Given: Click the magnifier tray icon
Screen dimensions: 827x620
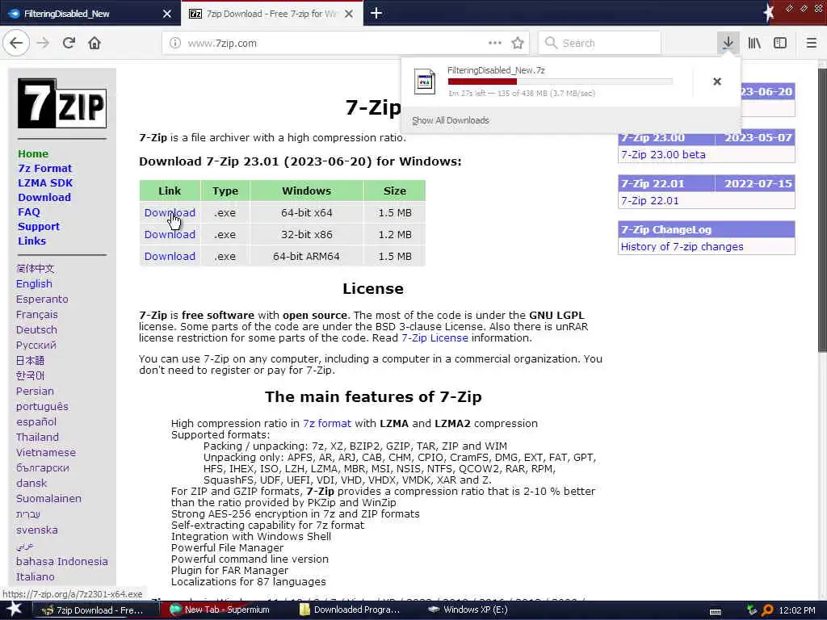Looking at the screenshot, I should point(767,610).
